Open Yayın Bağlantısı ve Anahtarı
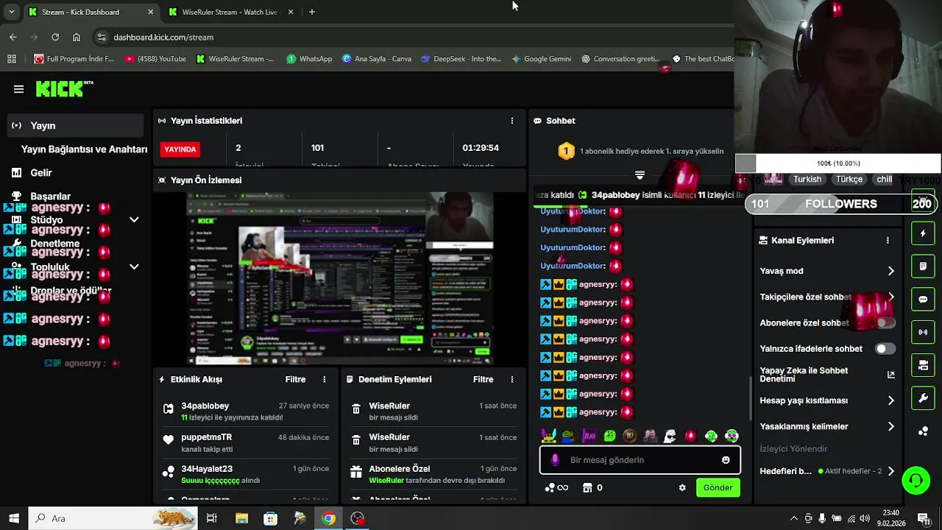942x530 pixels. (x=84, y=149)
